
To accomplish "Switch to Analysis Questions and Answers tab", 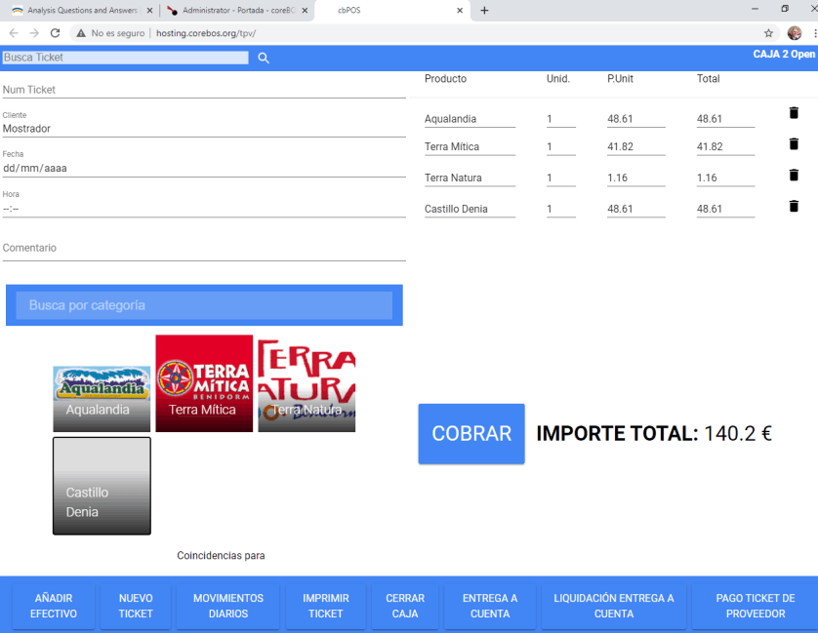I will tap(76, 11).
